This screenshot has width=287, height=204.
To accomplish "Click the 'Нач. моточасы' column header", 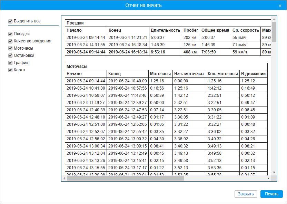I will [189, 74].
